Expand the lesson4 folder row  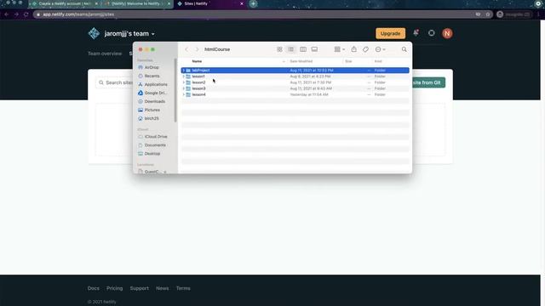tap(184, 94)
